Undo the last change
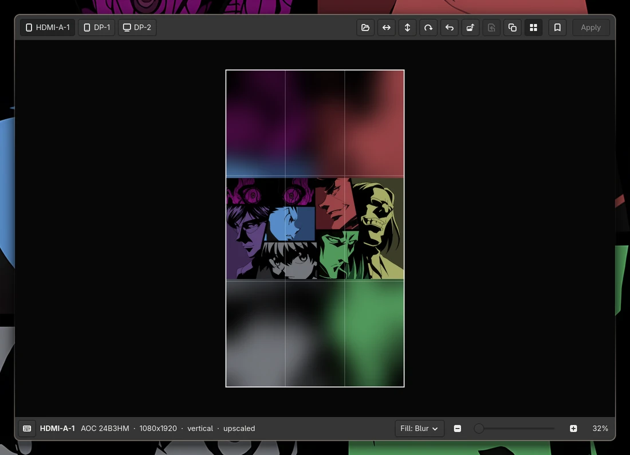Viewport: 630px width, 455px height. coord(449,28)
